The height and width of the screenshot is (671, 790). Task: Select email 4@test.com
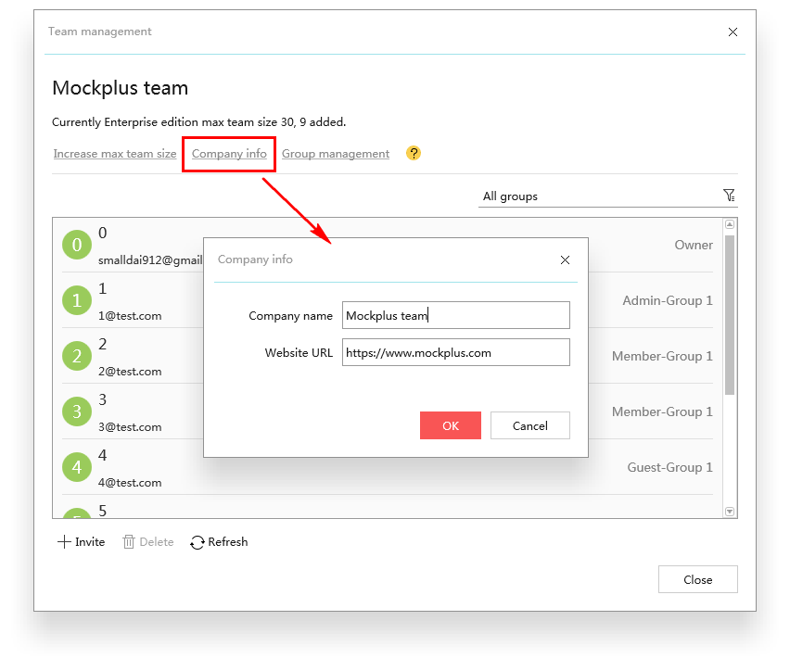click(x=130, y=483)
